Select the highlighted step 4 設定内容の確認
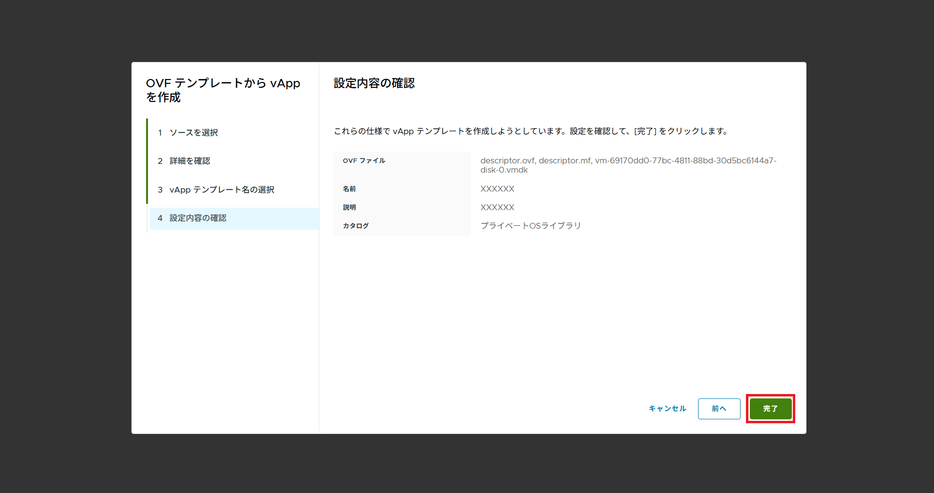The width and height of the screenshot is (934, 493). point(198,218)
